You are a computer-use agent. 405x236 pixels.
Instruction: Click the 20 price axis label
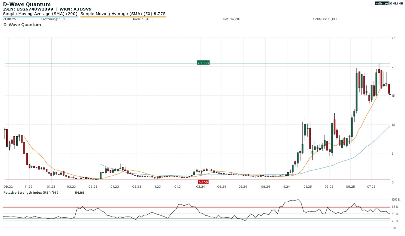click(x=393, y=67)
